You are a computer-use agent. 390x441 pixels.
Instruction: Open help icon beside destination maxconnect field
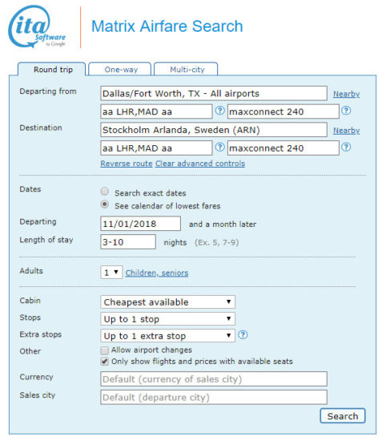point(346,147)
